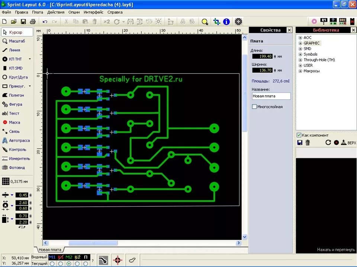The width and height of the screenshot is (357, 267).
Task: Click the rotate toolbar icon
Action: [x=117, y=22]
